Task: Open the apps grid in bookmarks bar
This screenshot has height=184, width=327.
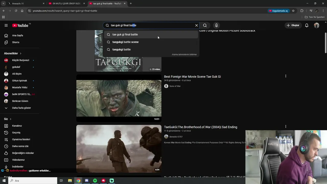Action: 3,17
